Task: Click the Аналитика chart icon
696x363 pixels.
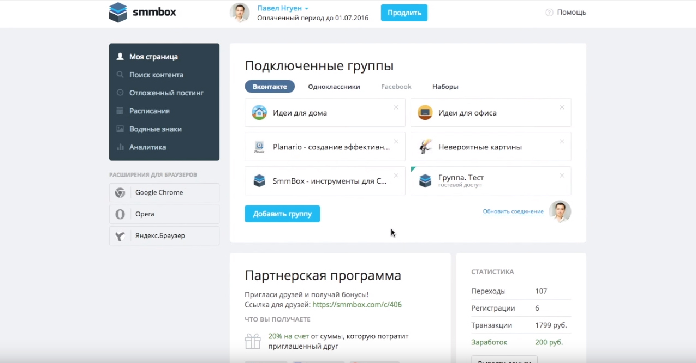Action: tap(120, 147)
